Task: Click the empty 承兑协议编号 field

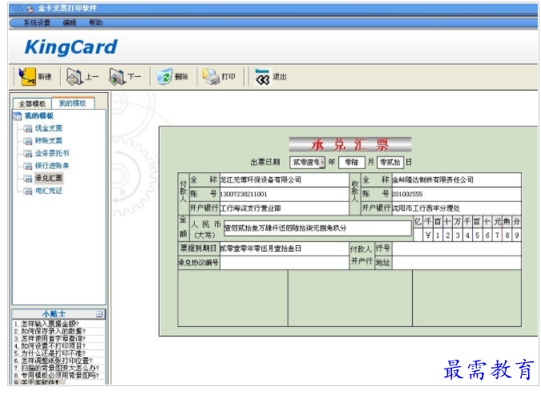Action: [284, 263]
